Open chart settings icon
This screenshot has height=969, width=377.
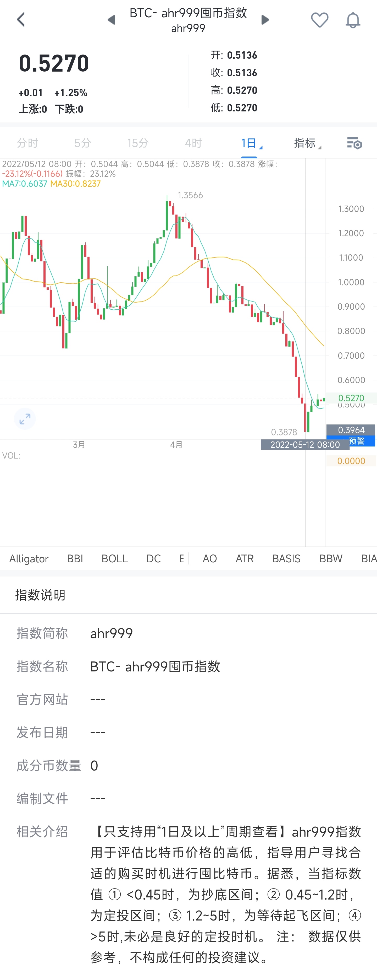click(x=354, y=143)
